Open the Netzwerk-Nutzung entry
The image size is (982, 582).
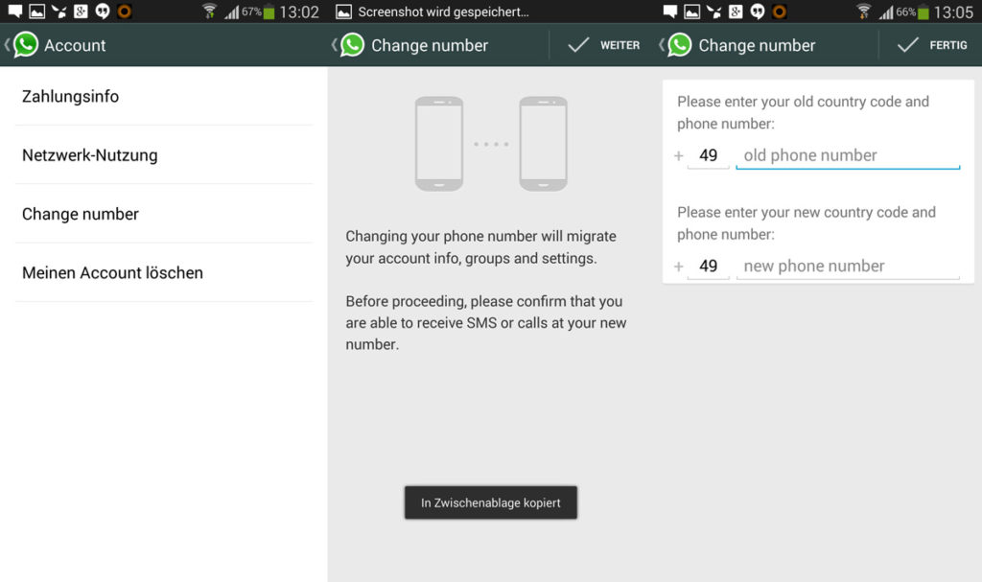click(x=163, y=155)
